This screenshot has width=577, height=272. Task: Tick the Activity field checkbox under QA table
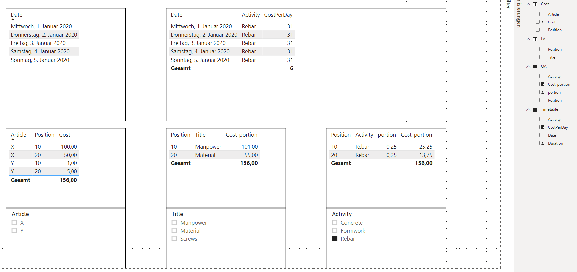click(538, 76)
